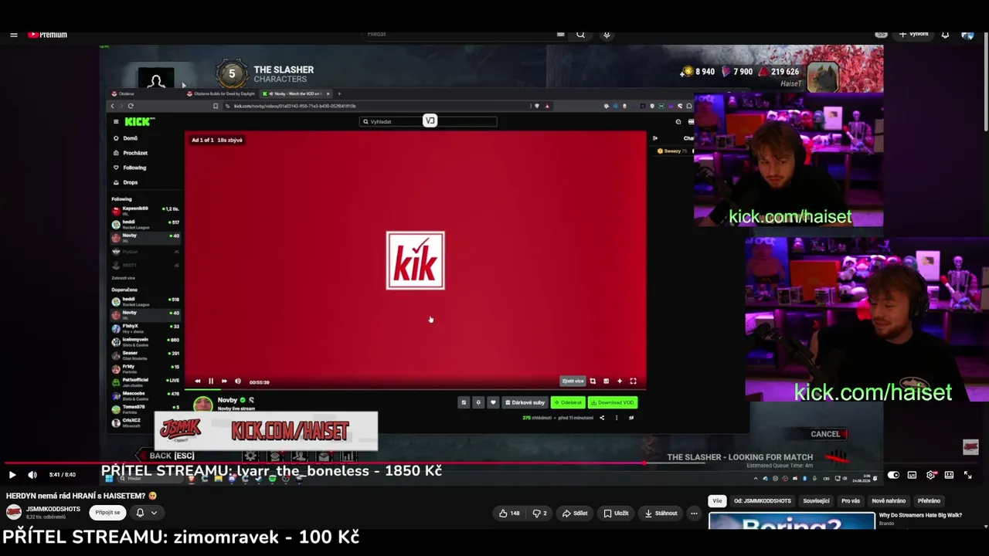This screenshot has width=989, height=556.
Task: Open YouTube notifications bell
Action: click(x=945, y=35)
